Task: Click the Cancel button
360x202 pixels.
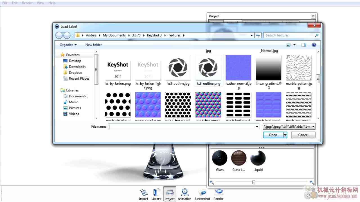Action: pyautogui.click(x=303, y=135)
